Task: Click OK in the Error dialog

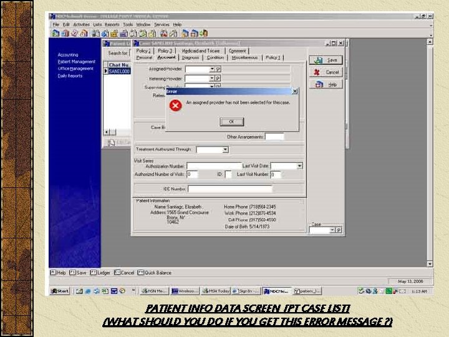Action: click(x=231, y=122)
